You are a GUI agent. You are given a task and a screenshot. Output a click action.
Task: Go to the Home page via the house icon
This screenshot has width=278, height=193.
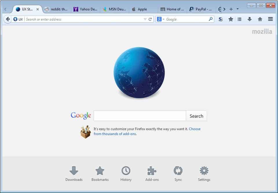260,19
